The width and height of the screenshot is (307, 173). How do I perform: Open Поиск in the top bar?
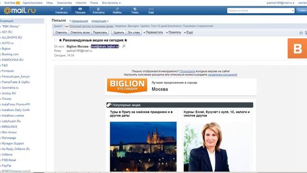pos(94,3)
